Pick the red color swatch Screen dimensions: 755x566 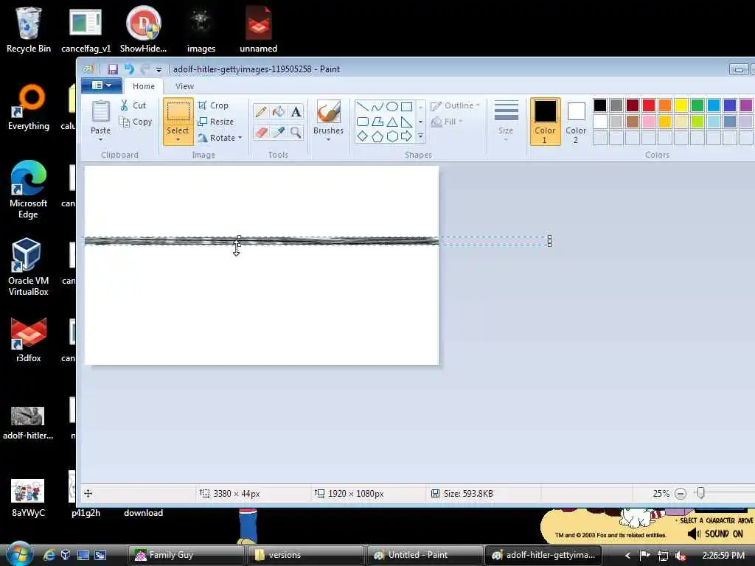click(x=649, y=105)
